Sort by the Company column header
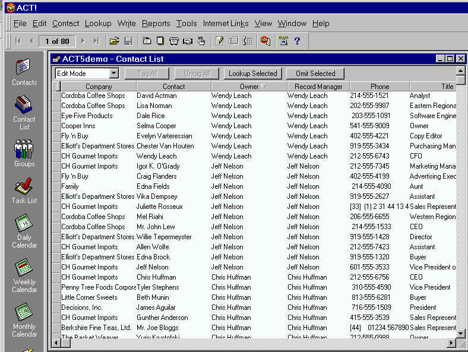The height and width of the screenshot is (352, 468). [99, 87]
